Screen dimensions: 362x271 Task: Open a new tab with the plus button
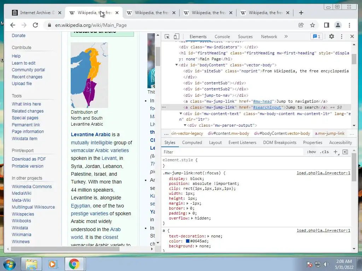click(301, 13)
